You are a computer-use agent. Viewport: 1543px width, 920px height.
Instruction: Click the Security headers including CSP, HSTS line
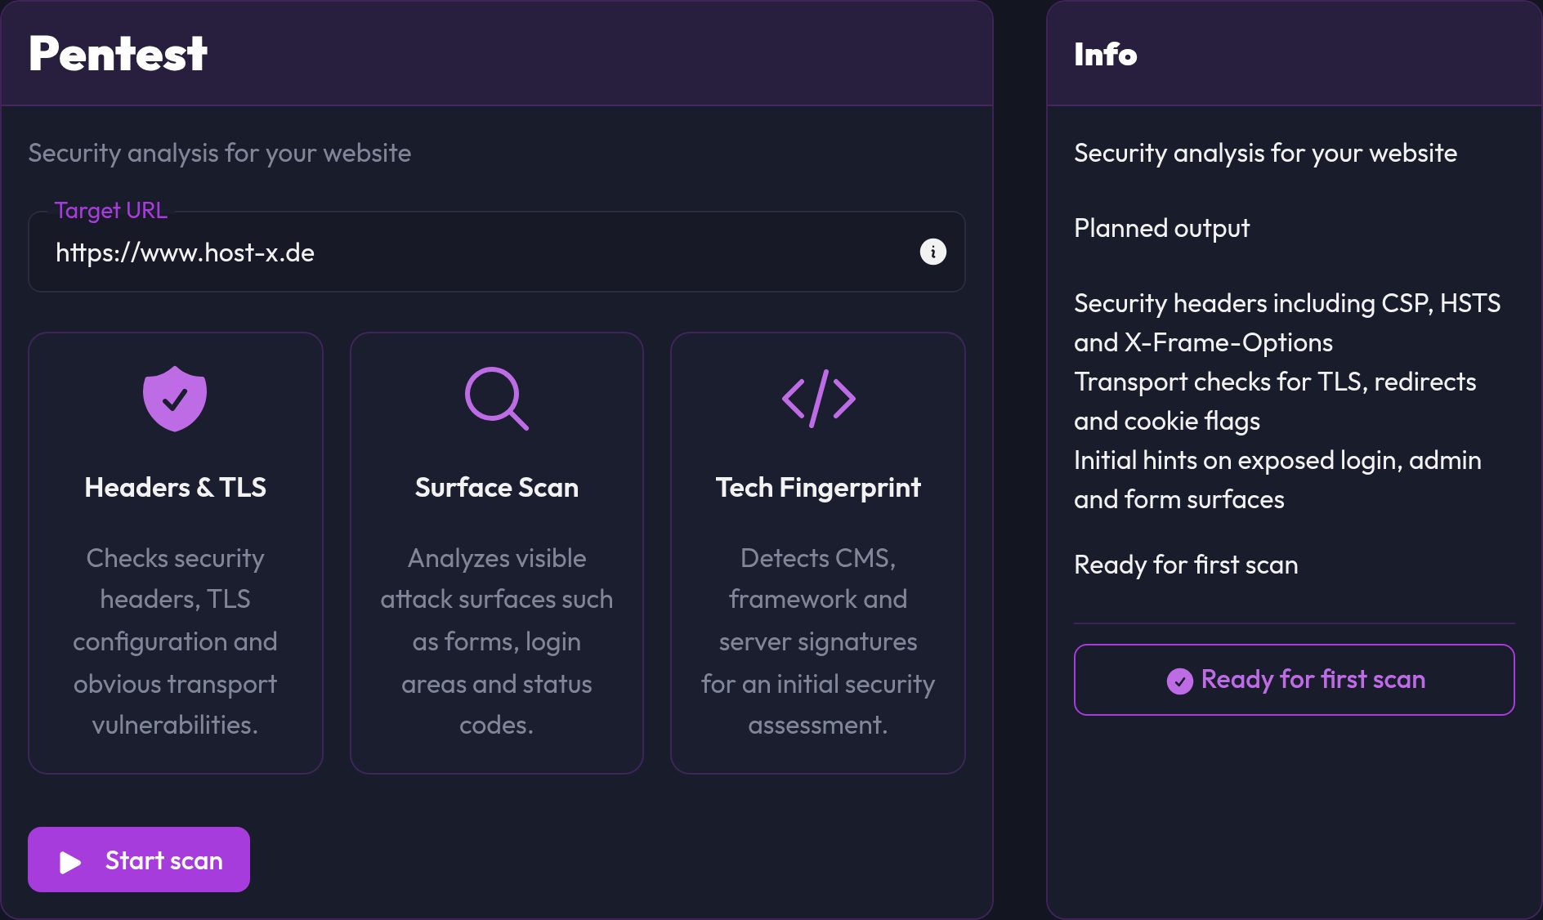point(1287,323)
